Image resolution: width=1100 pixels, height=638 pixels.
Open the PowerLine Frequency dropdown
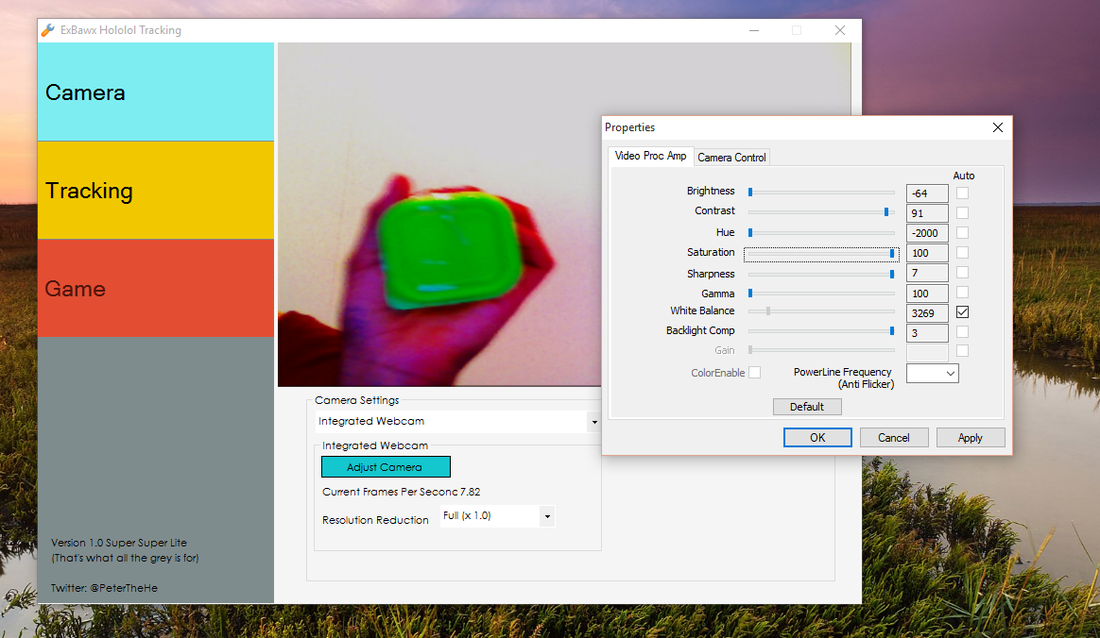click(x=950, y=373)
